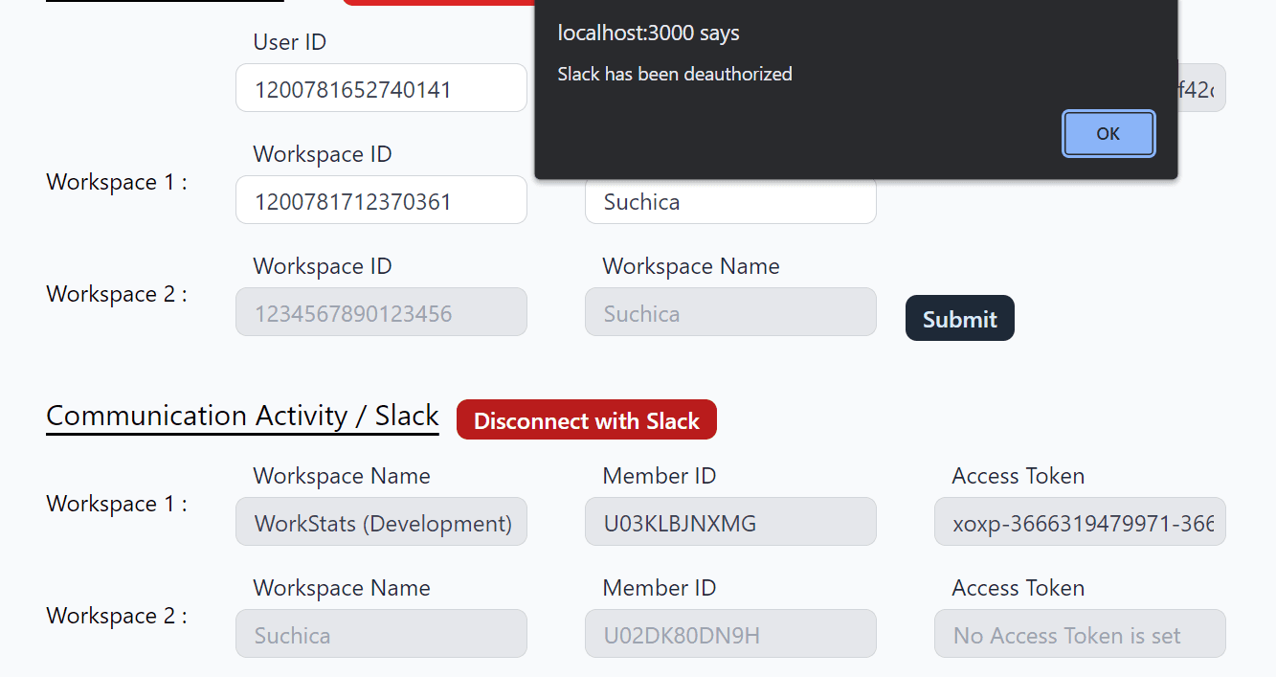Click Access Token field starting with xoxp
This screenshot has width=1276, height=677.
click(1080, 522)
